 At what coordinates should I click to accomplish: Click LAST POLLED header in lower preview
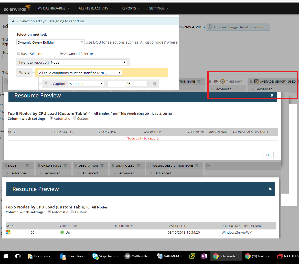[x=177, y=226]
